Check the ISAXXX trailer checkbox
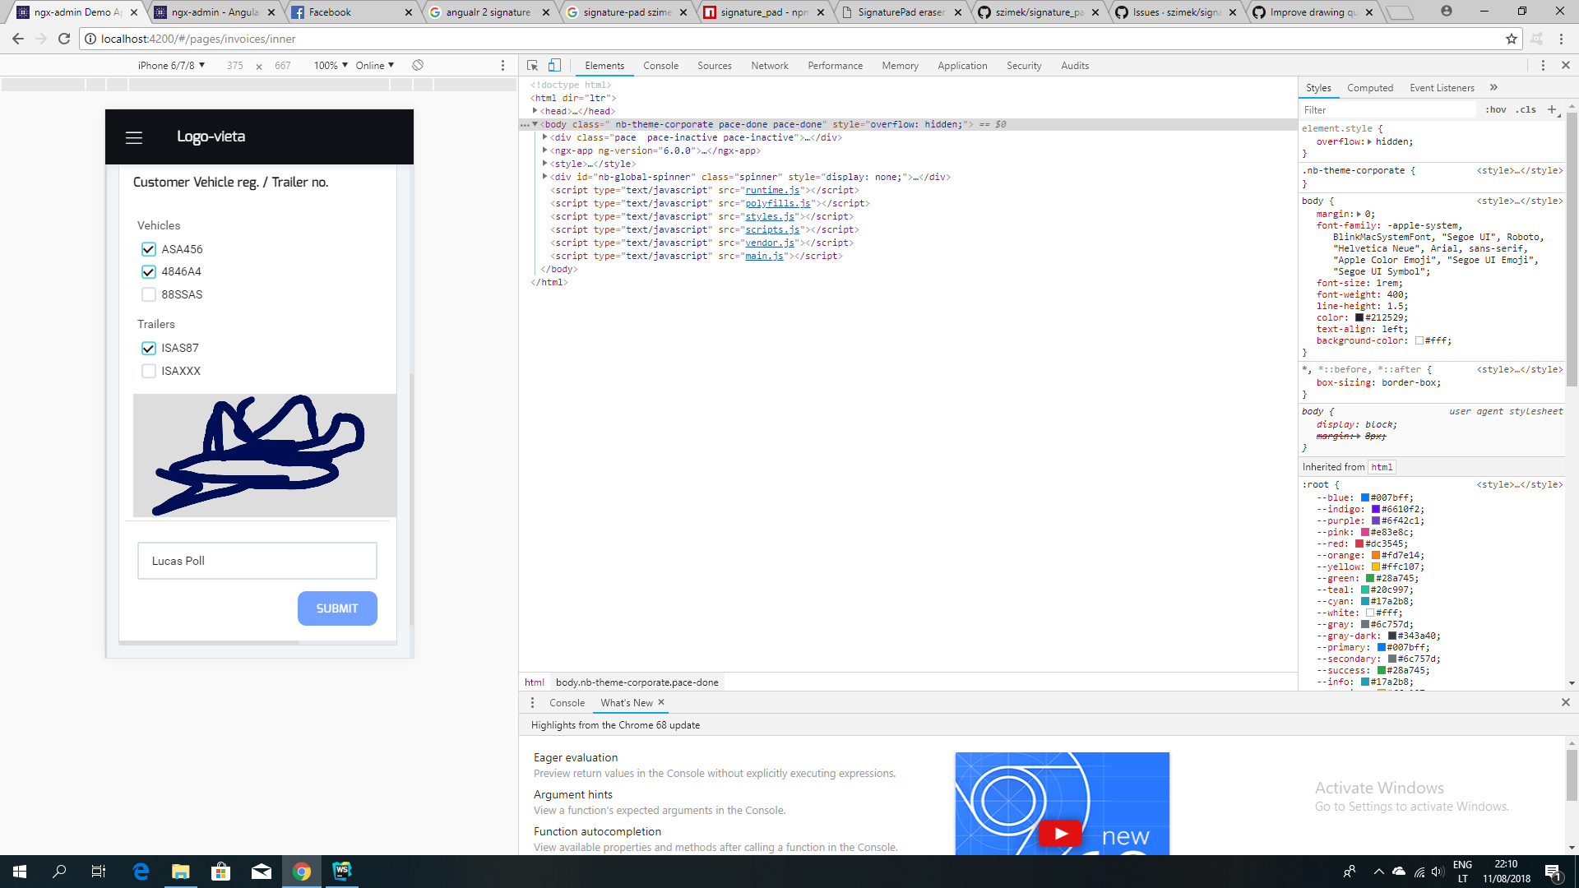Screen dimensions: 1579x888 click(149, 371)
